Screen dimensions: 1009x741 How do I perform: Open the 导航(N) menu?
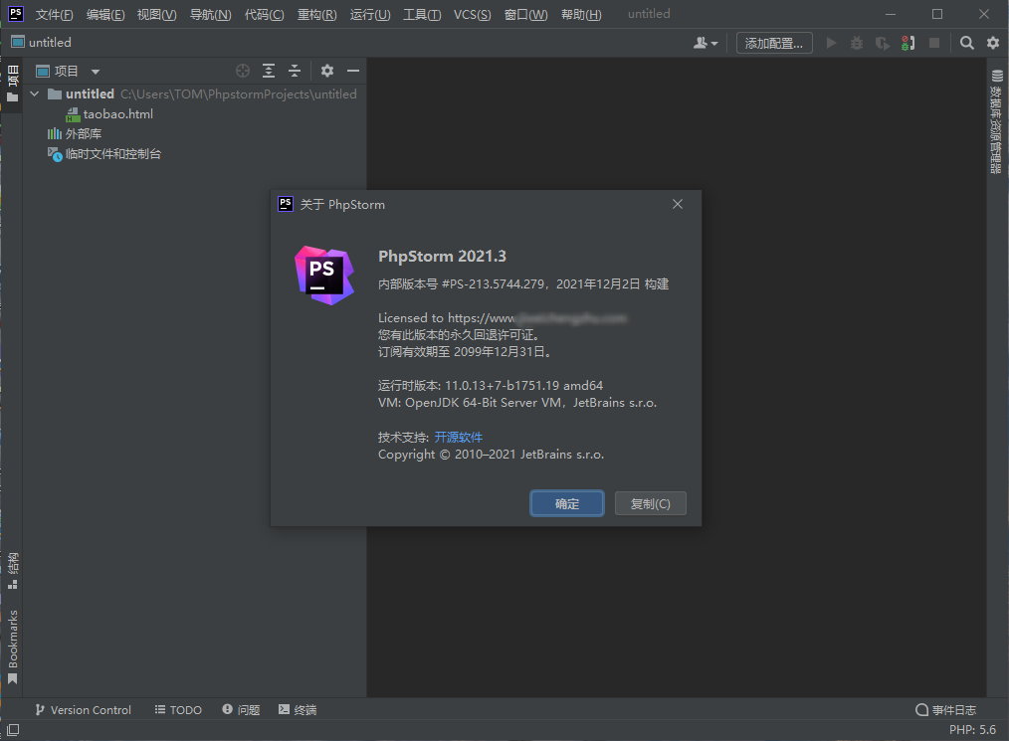(x=210, y=14)
